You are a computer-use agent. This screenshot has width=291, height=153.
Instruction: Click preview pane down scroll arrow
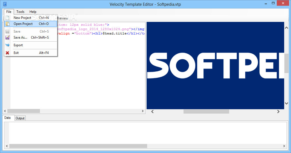click(x=287, y=103)
